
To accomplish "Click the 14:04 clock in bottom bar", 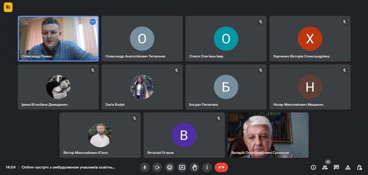I will (x=11, y=167).
